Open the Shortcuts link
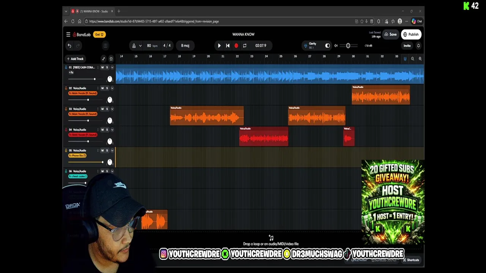 click(x=411, y=260)
